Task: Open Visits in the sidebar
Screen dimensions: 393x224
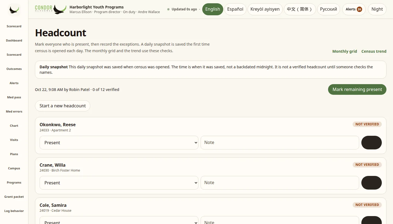Action: coord(14,140)
